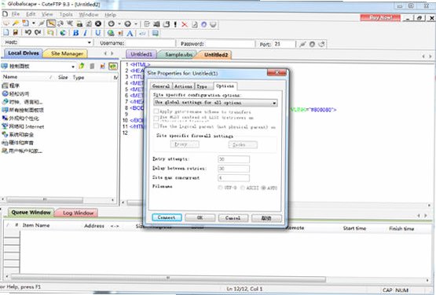
Task: Click right tab-scroll arrow of editor tabs
Action: coord(431,56)
